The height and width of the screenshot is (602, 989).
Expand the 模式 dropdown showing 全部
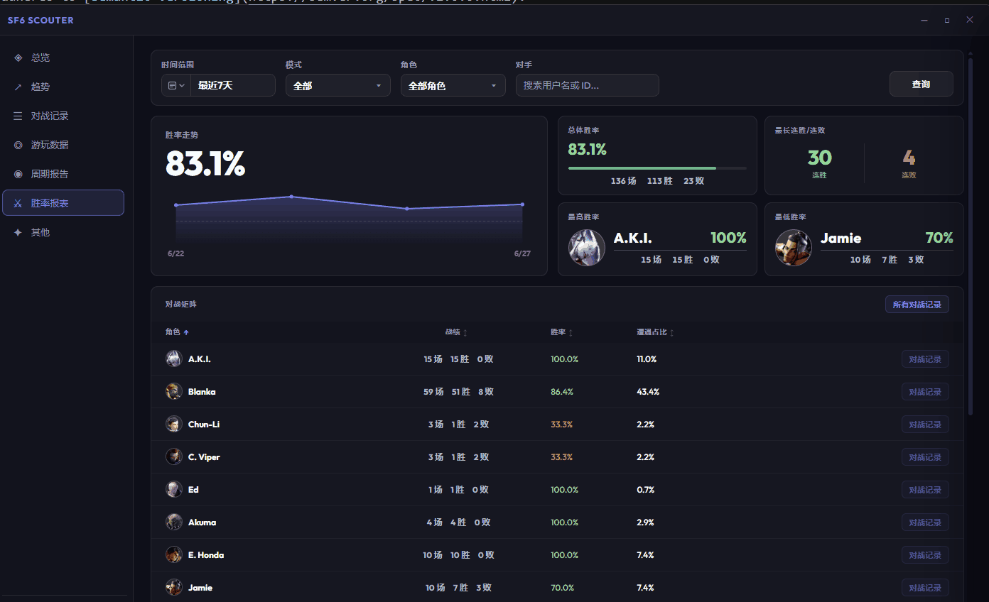click(338, 85)
